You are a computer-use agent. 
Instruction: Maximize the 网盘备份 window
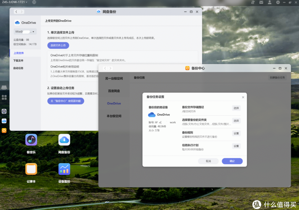(191, 12)
